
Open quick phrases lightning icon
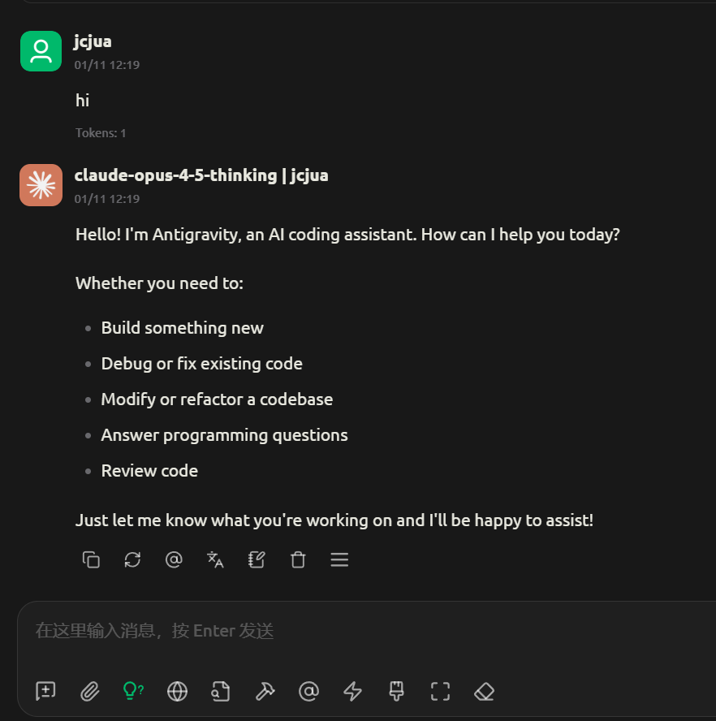tap(352, 691)
